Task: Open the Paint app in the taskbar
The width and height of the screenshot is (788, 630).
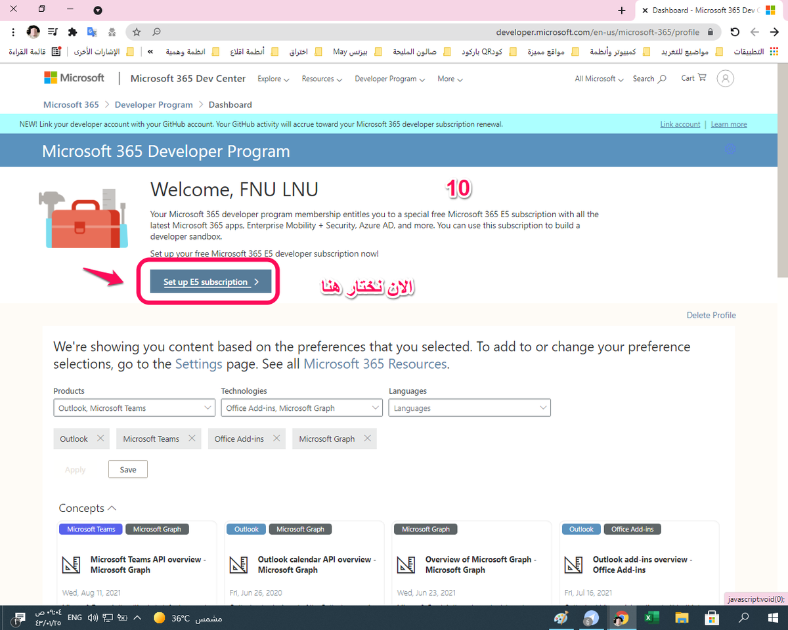Action: pos(560,618)
